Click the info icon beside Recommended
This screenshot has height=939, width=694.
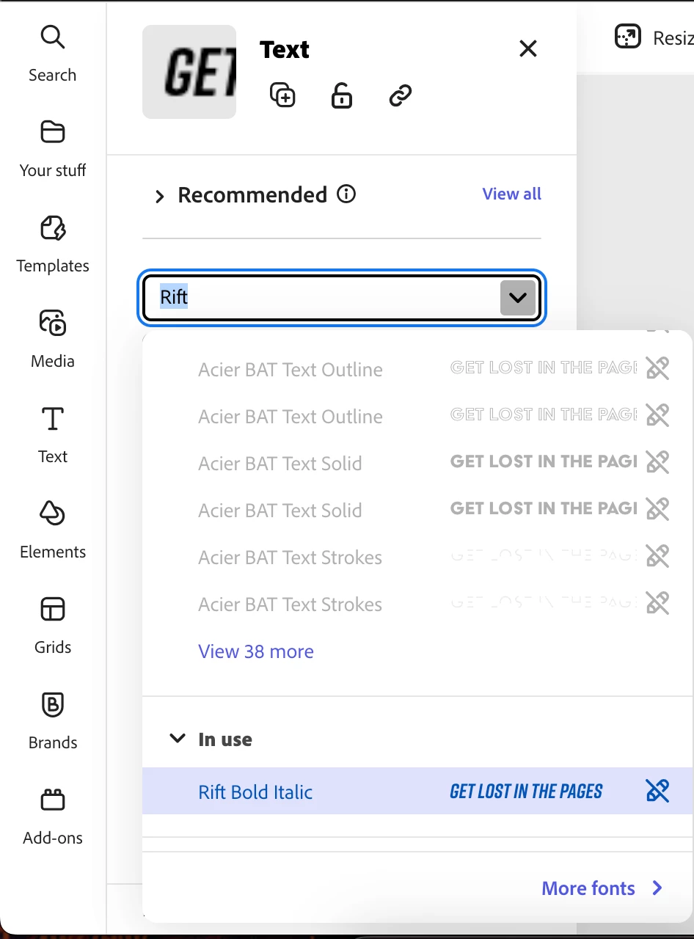346,194
